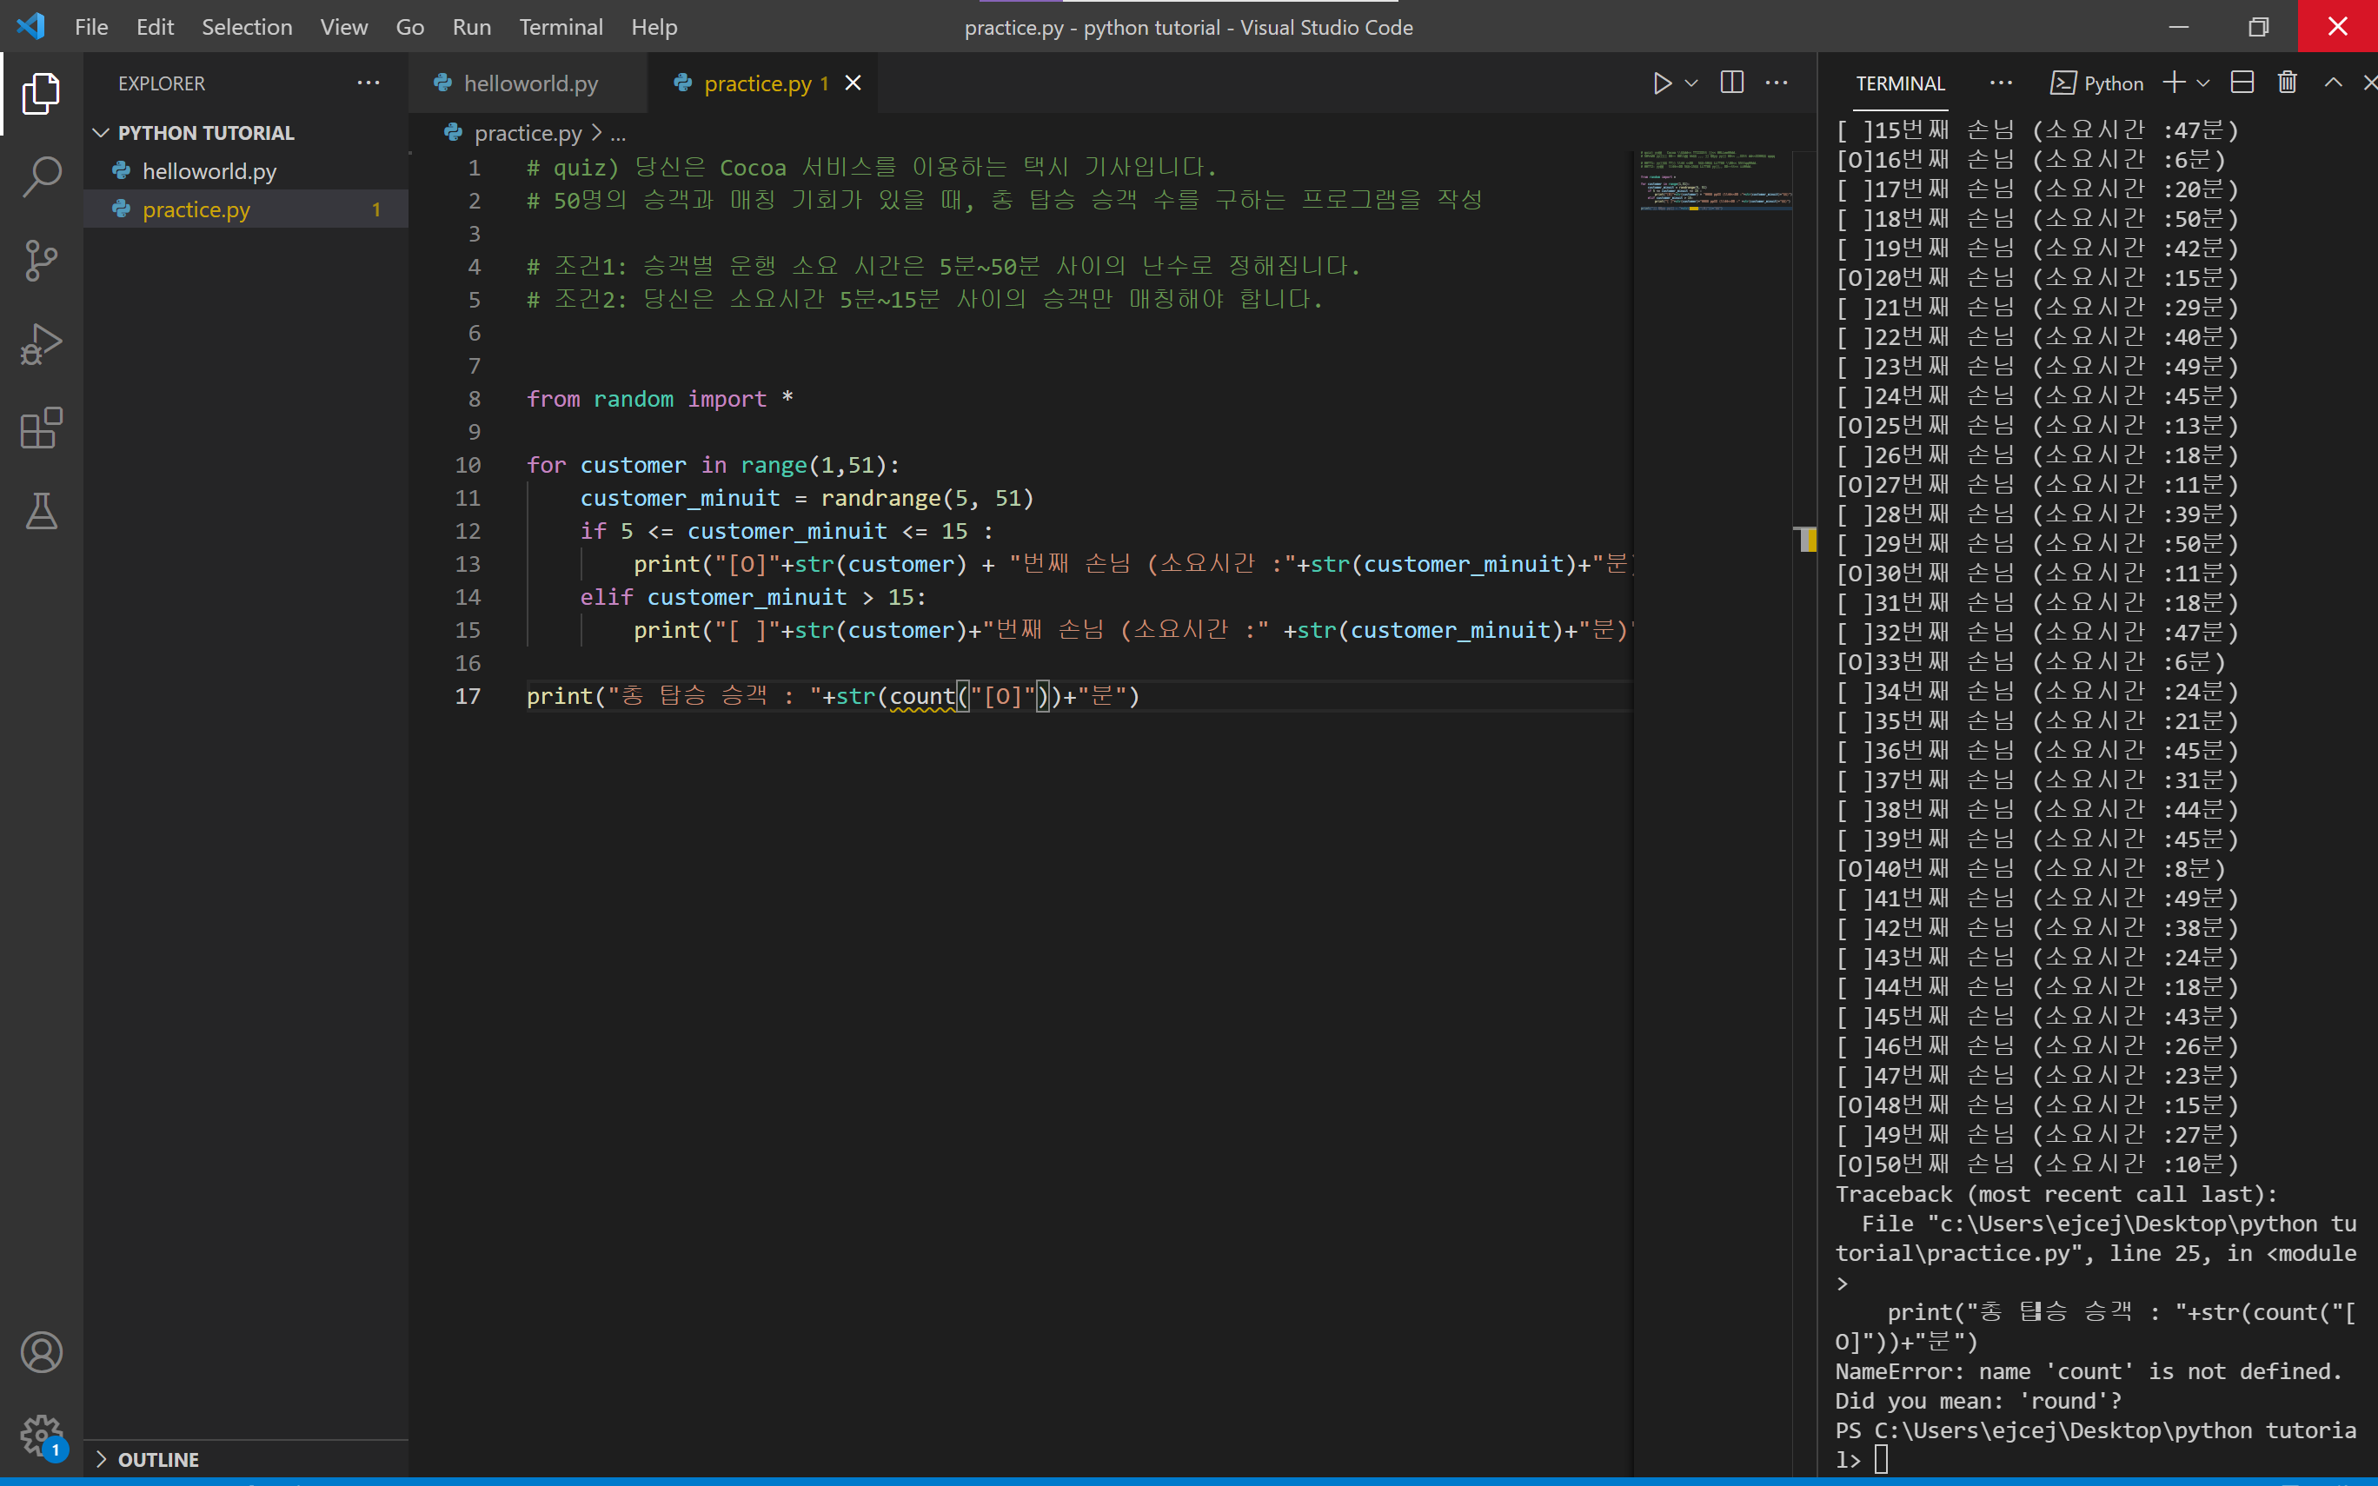This screenshot has width=2378, height=1486.
Task: Maximize terminal panel with the up chevron
Action: (2333, 83)
